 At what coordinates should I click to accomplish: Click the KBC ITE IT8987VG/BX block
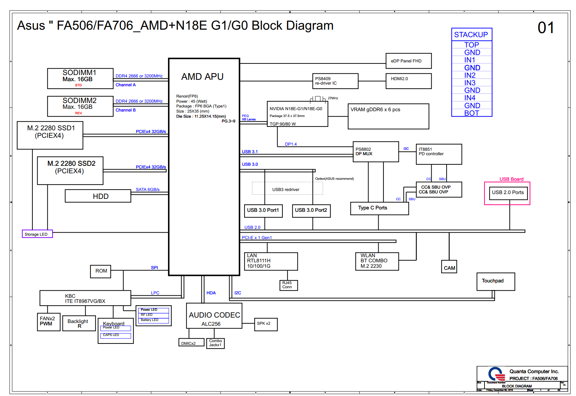[85, 298]
